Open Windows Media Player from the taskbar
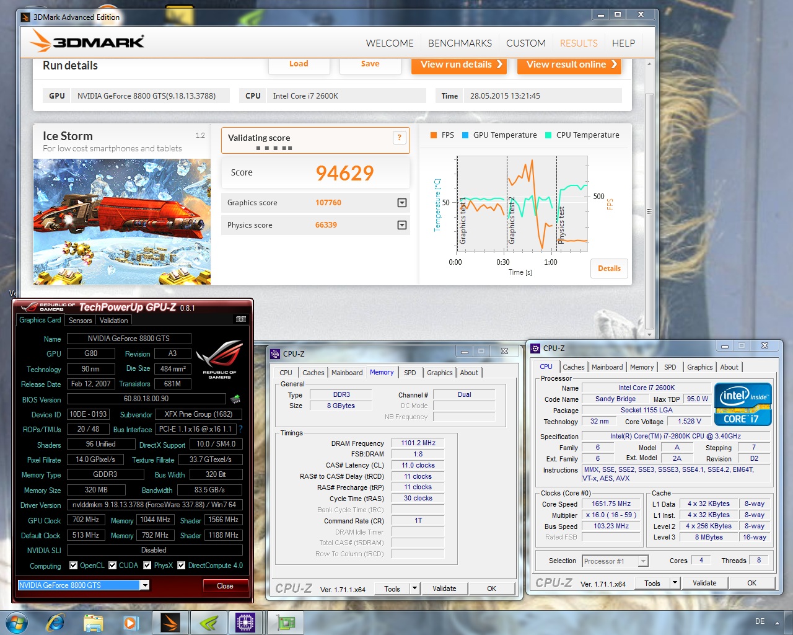This screenshot has height=635, width=793. click(x=131, y=622)
